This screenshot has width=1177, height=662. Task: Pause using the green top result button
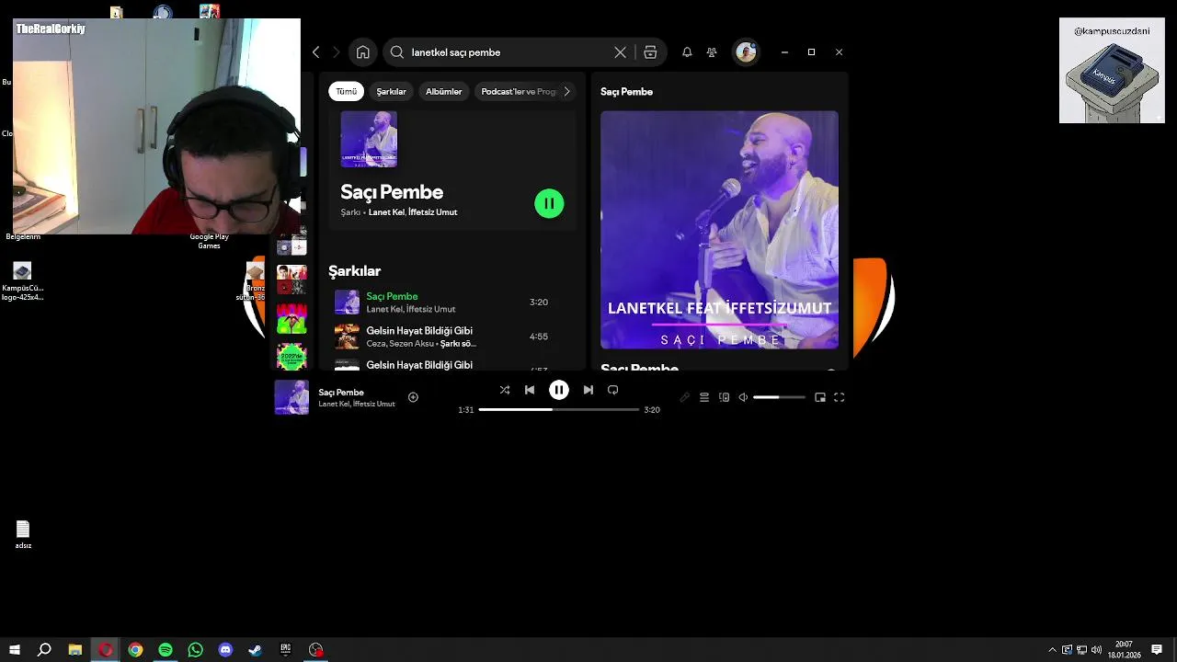[x=549, y=203]
